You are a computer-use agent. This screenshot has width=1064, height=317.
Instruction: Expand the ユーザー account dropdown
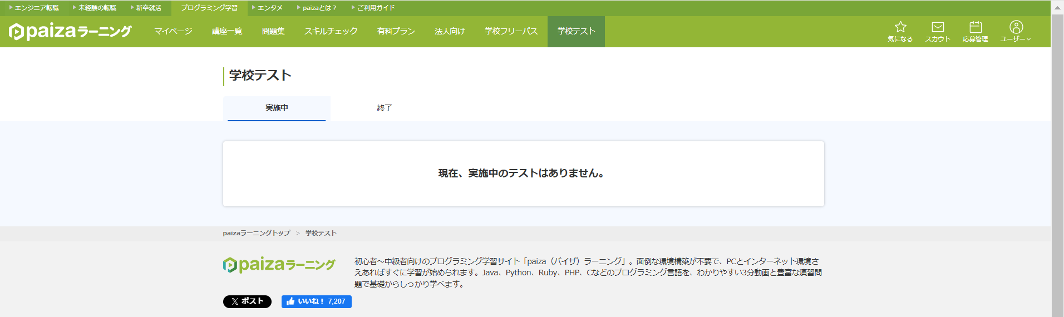tap(1016, 31)
